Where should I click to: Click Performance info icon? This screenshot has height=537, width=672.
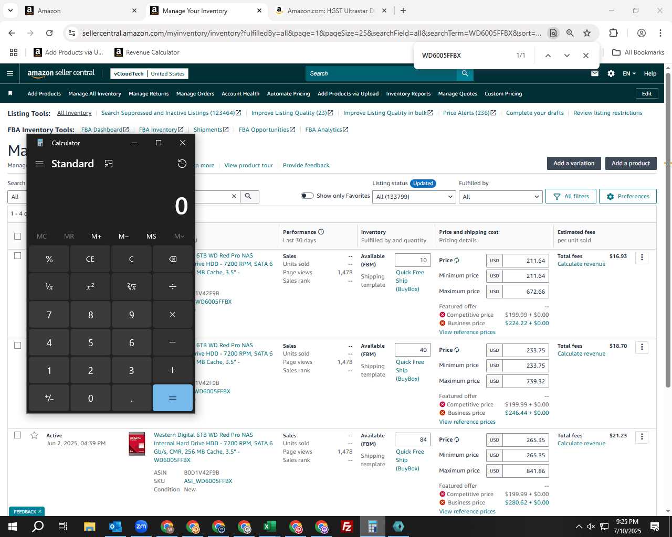321,232
